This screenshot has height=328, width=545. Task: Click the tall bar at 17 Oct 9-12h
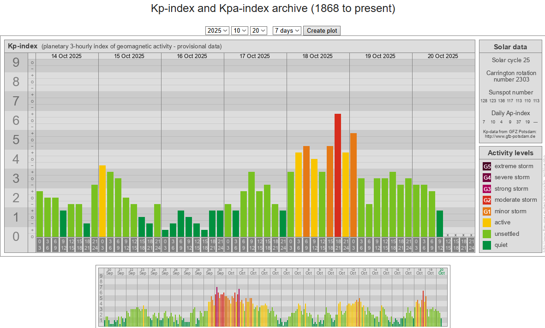tap(252, 205)
